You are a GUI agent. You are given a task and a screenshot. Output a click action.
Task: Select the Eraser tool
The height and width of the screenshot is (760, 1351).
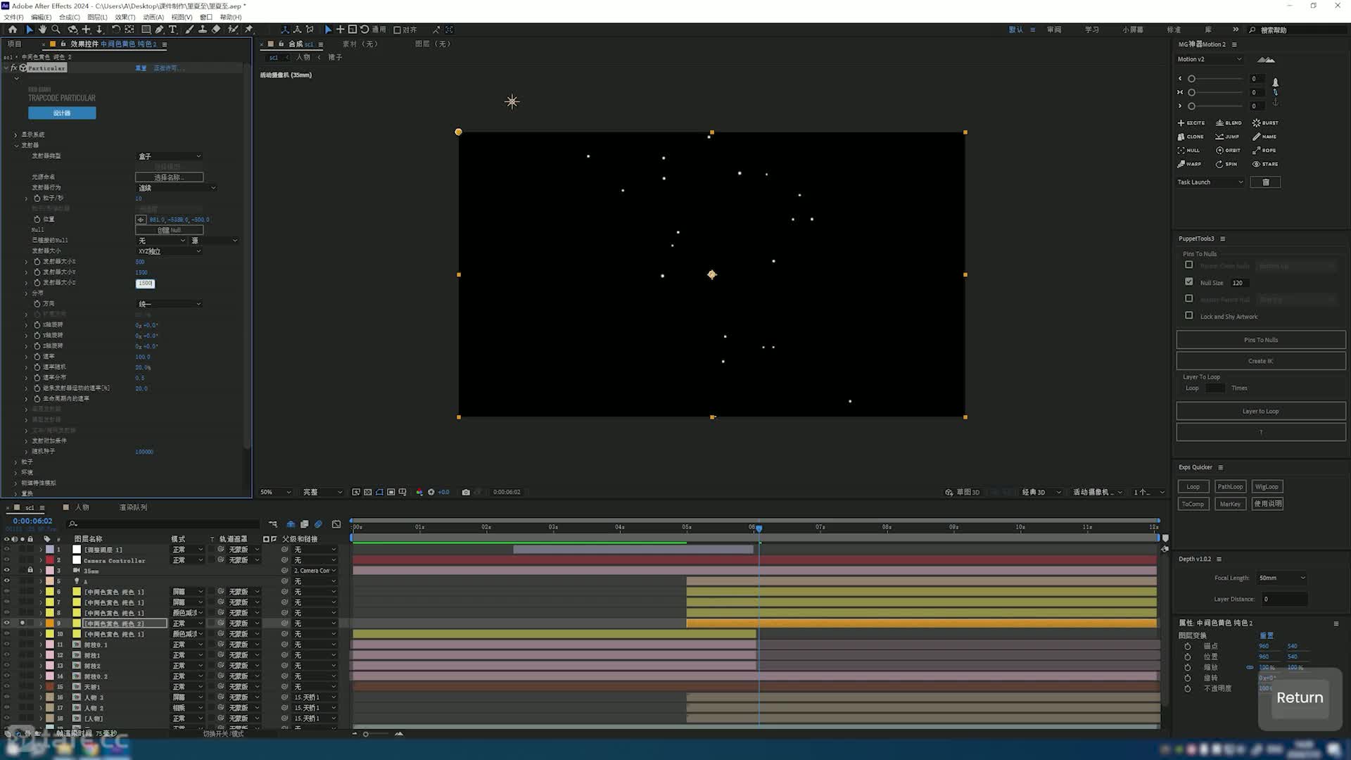pyautogui.click(x=216, y=30)
